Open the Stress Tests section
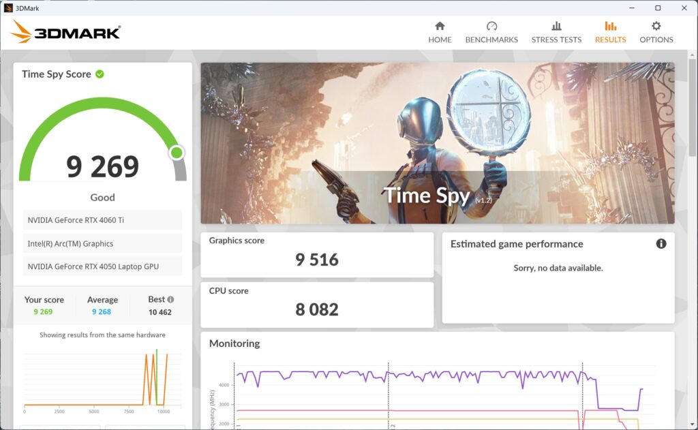 pyautogui.click(x=556, y=27)
